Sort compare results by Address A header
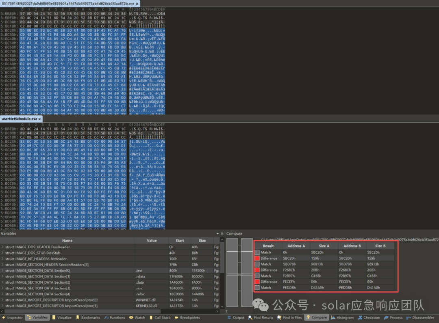Screen dimensions: 439x323 pos(296,246)
